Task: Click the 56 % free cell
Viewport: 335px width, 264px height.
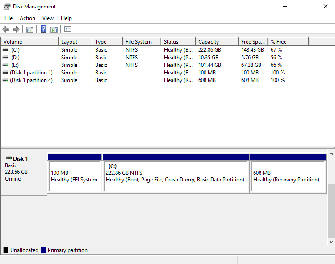Action: (276, 58)
